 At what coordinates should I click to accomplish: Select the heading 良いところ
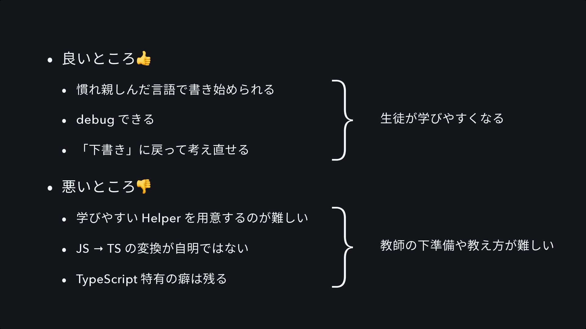[98, 58]
